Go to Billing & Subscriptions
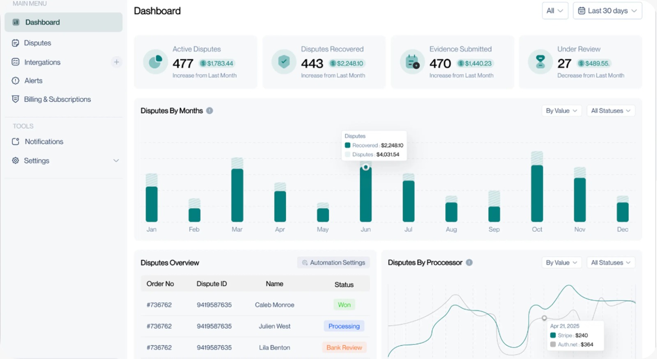 (57, 99)
